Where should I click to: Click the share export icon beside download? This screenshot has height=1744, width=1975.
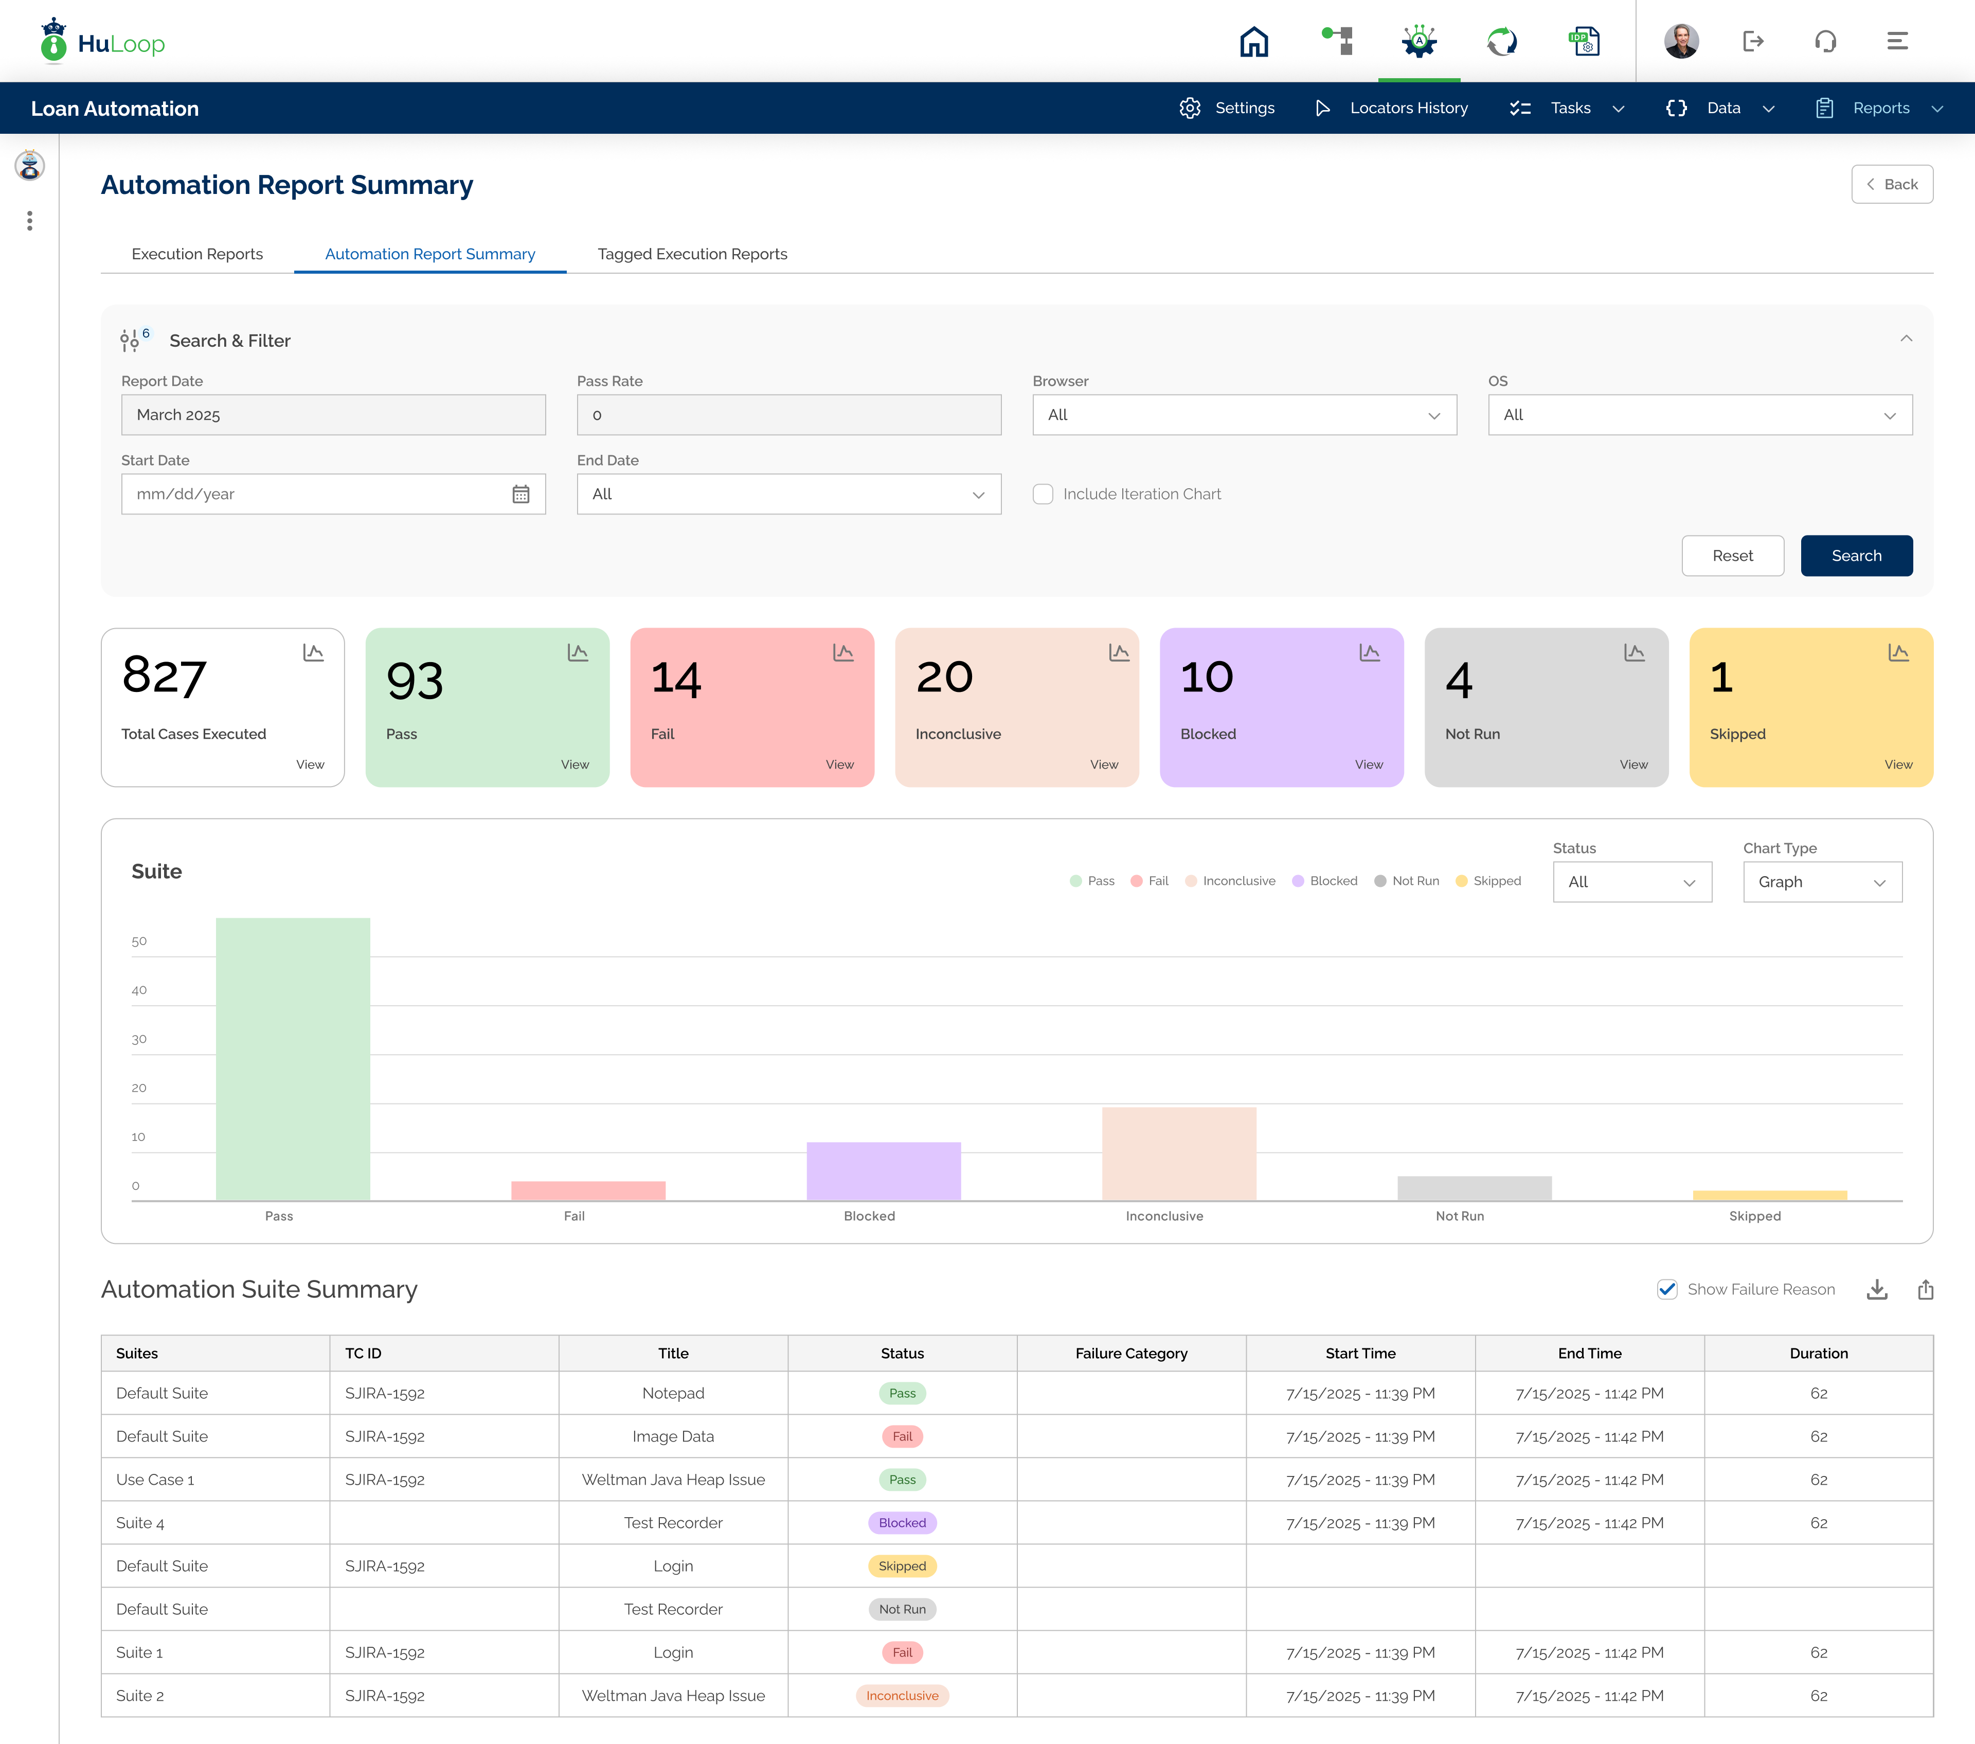click(x=1925, y=1290)
